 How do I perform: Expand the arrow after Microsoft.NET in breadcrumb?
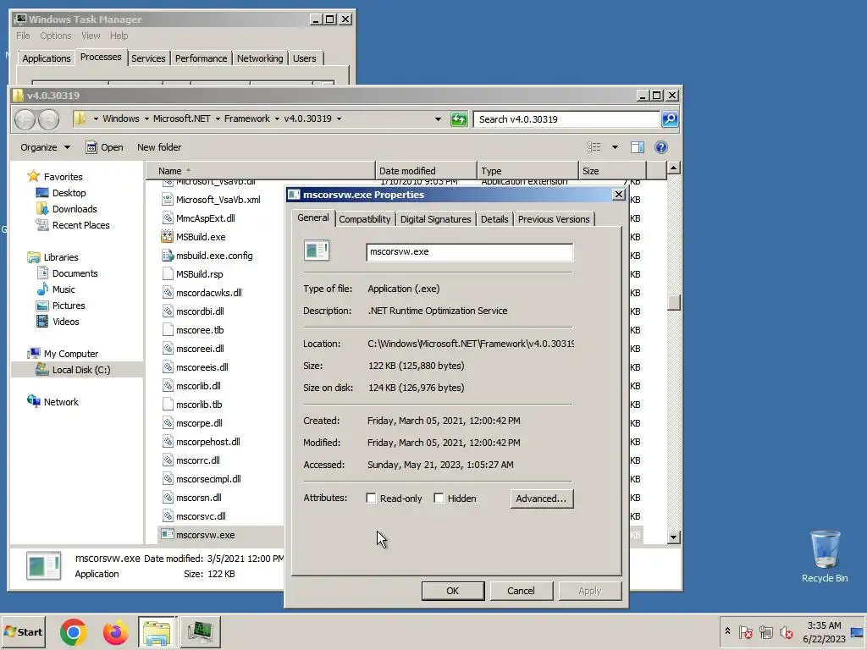point(218,118)
